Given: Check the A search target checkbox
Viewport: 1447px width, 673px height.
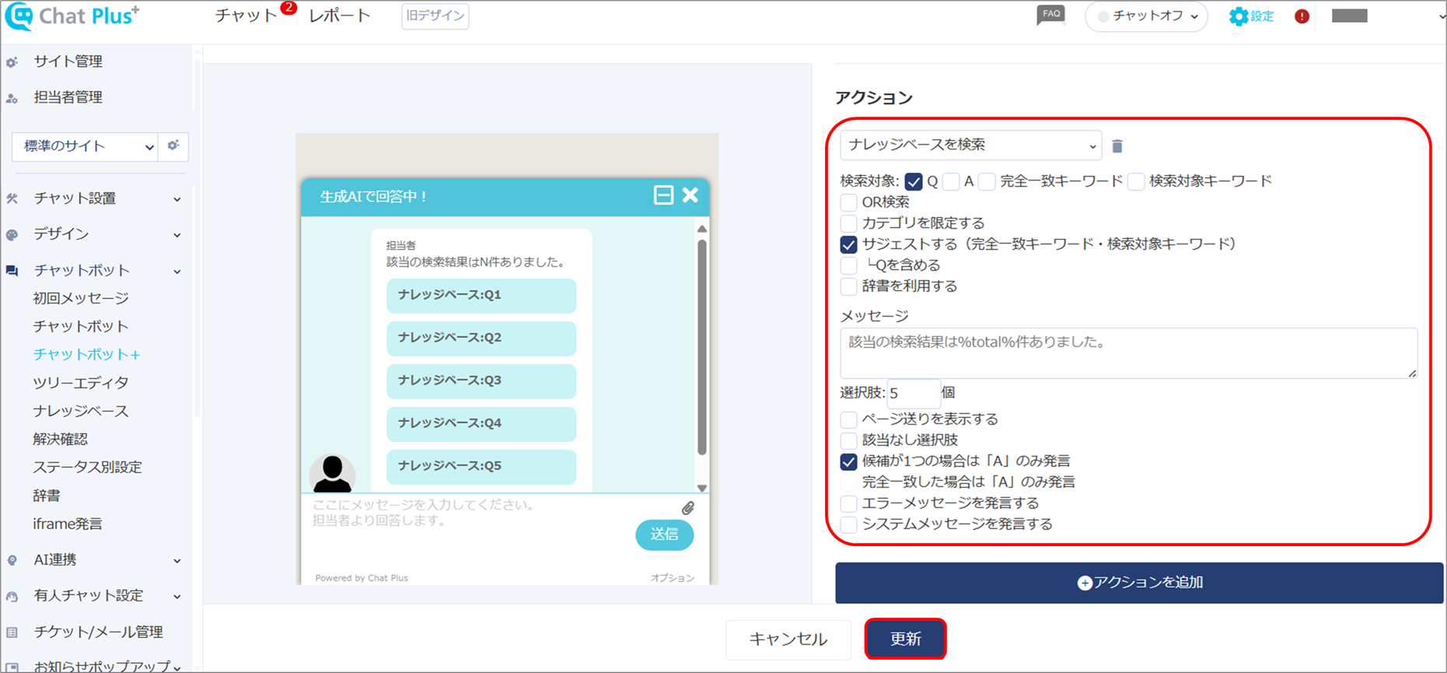Looking at the screenshot, I should click(950, 181).
